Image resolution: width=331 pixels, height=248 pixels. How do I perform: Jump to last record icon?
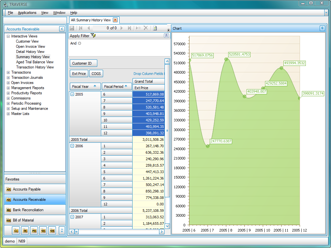pyautogui.click(x=129, y=28)
